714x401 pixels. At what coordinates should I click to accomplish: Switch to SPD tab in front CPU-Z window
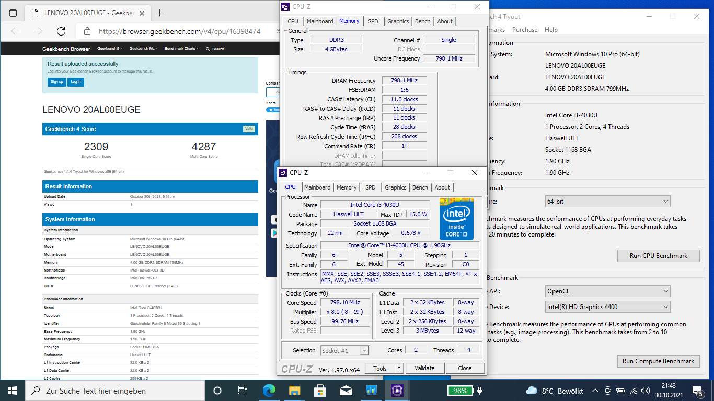pos(370,187)
